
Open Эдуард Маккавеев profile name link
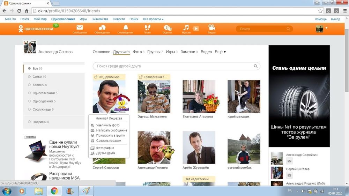pyautogui.click(x=152, y=116)
